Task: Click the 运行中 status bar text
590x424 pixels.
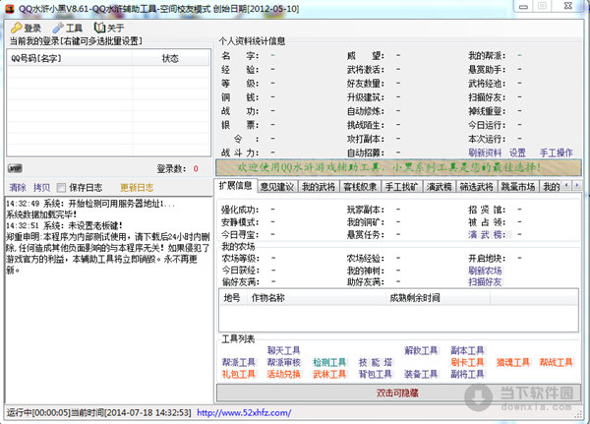Action: [99, 413]
